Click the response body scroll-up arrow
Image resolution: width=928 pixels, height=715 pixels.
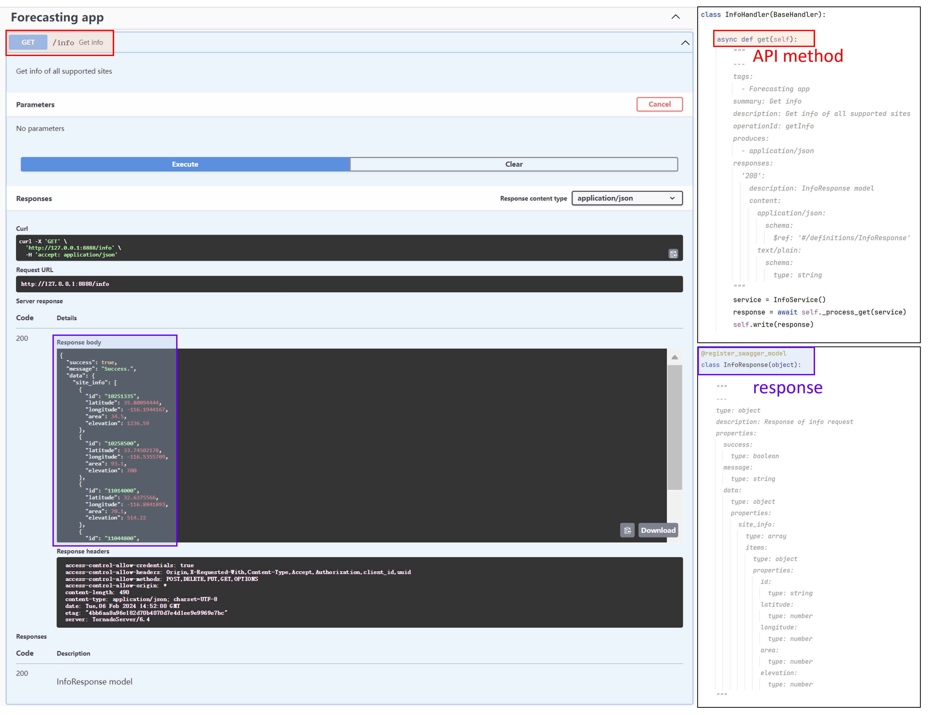tap(674, 358)
